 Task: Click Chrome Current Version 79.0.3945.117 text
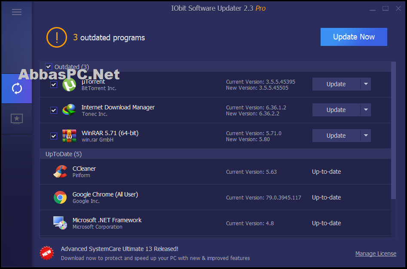(x=263, y=197)
